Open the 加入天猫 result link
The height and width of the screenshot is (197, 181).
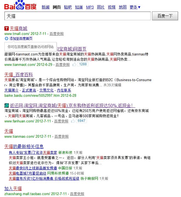[13, 189]
